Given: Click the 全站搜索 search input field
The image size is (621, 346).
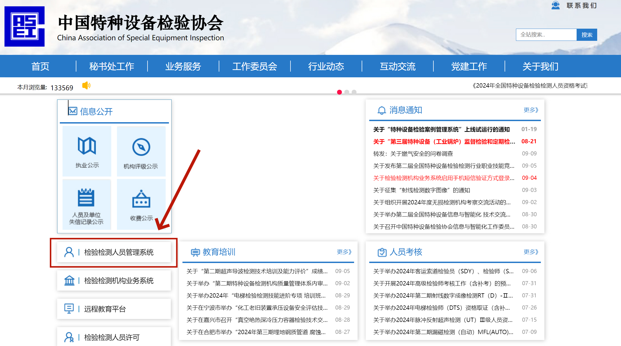Looking at the screenshot, I should tap(546, 35).
